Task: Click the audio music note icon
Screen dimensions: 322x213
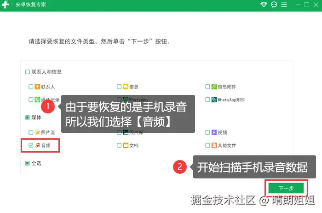Action: [x=37, y=145]
